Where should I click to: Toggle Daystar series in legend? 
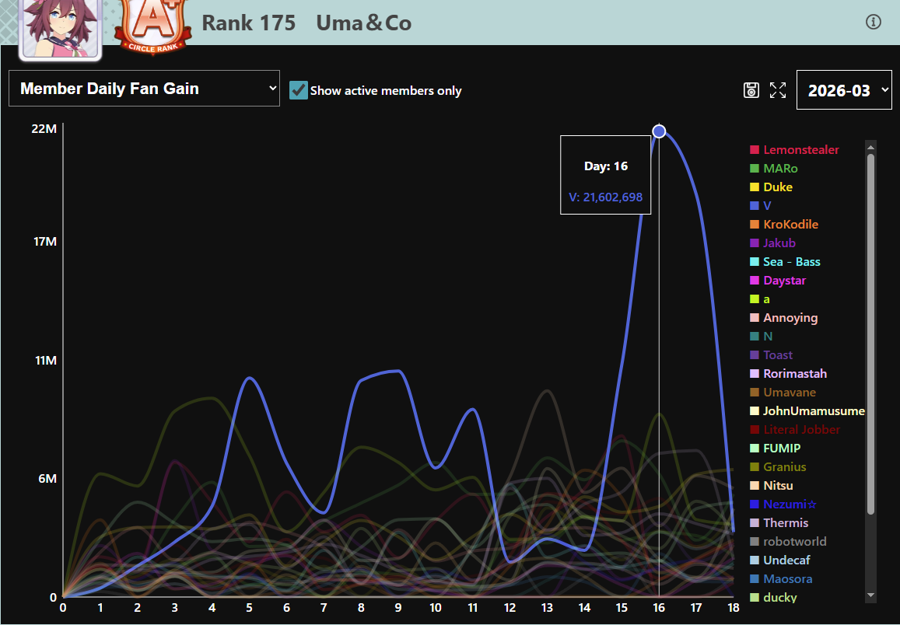pyautogui.click(x=778, y=281)
